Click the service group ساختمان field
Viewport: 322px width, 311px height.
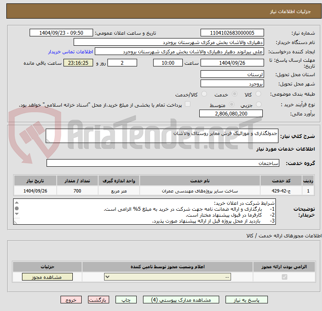coord(162,163)
